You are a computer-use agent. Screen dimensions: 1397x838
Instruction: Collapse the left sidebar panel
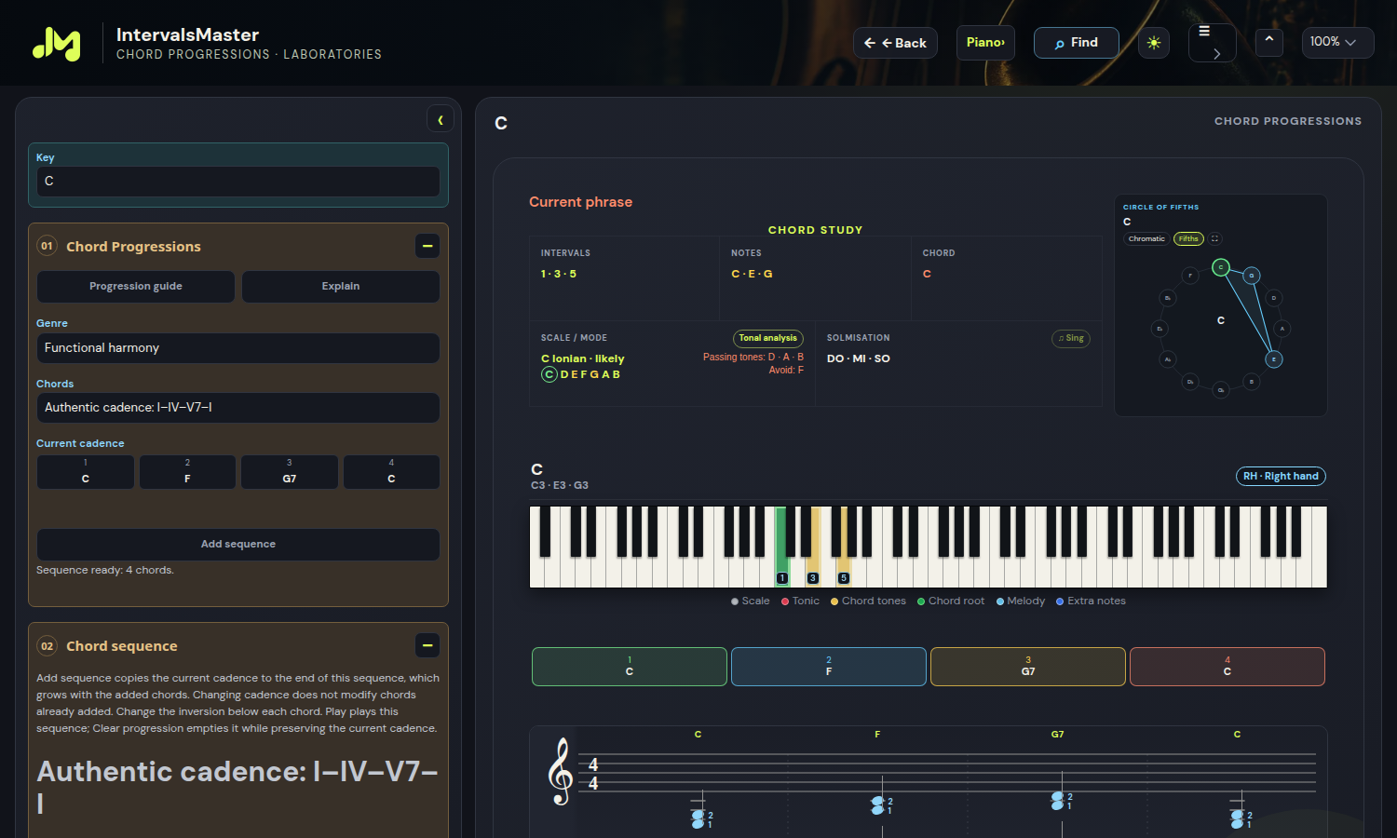coord(441,119)
